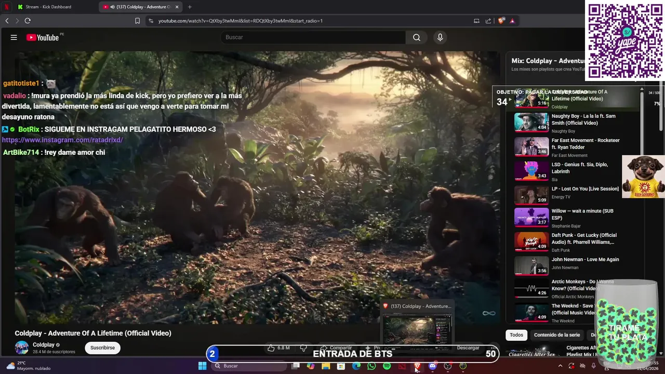Click the Brave taskbar preview thumbnail
The width and height of the screenshot is (665, 374).
pos(417,331)
